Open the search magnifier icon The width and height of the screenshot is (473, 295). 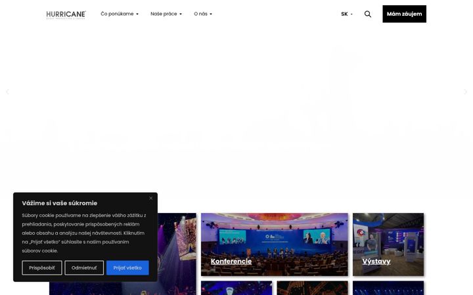(368, 14)
